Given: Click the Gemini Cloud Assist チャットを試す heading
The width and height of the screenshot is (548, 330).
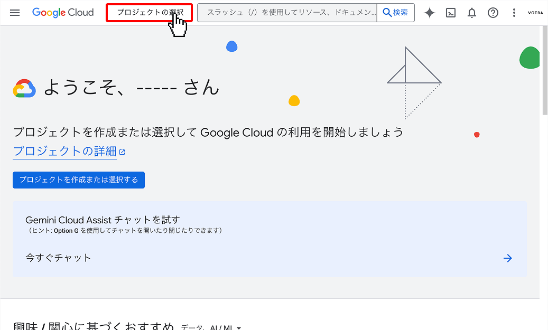Looking at the screenshot, I should tap(103, 220).
